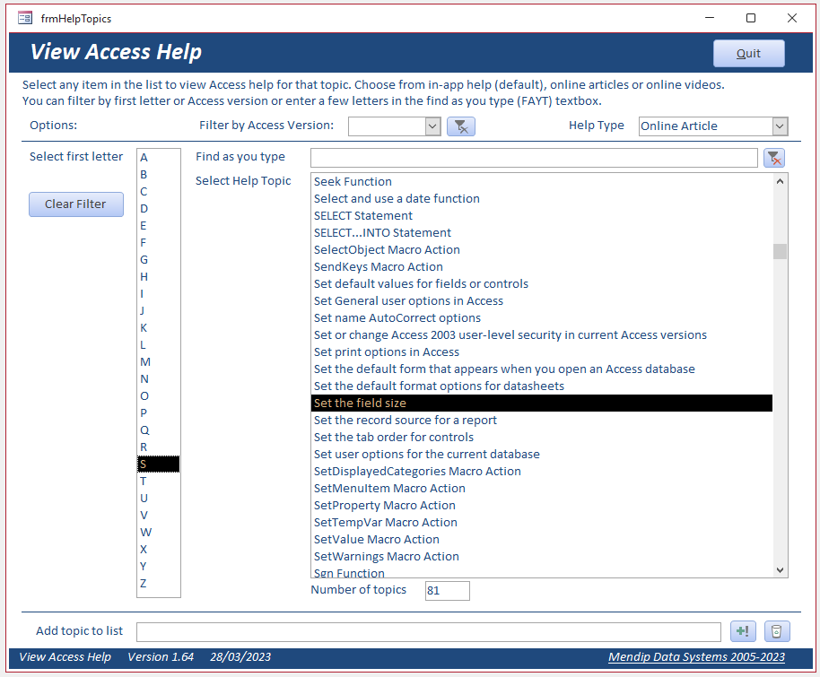820x677 pixels.
Task: Select 'SetMenuItem Macro Action' topic
Action: point(542,489)
